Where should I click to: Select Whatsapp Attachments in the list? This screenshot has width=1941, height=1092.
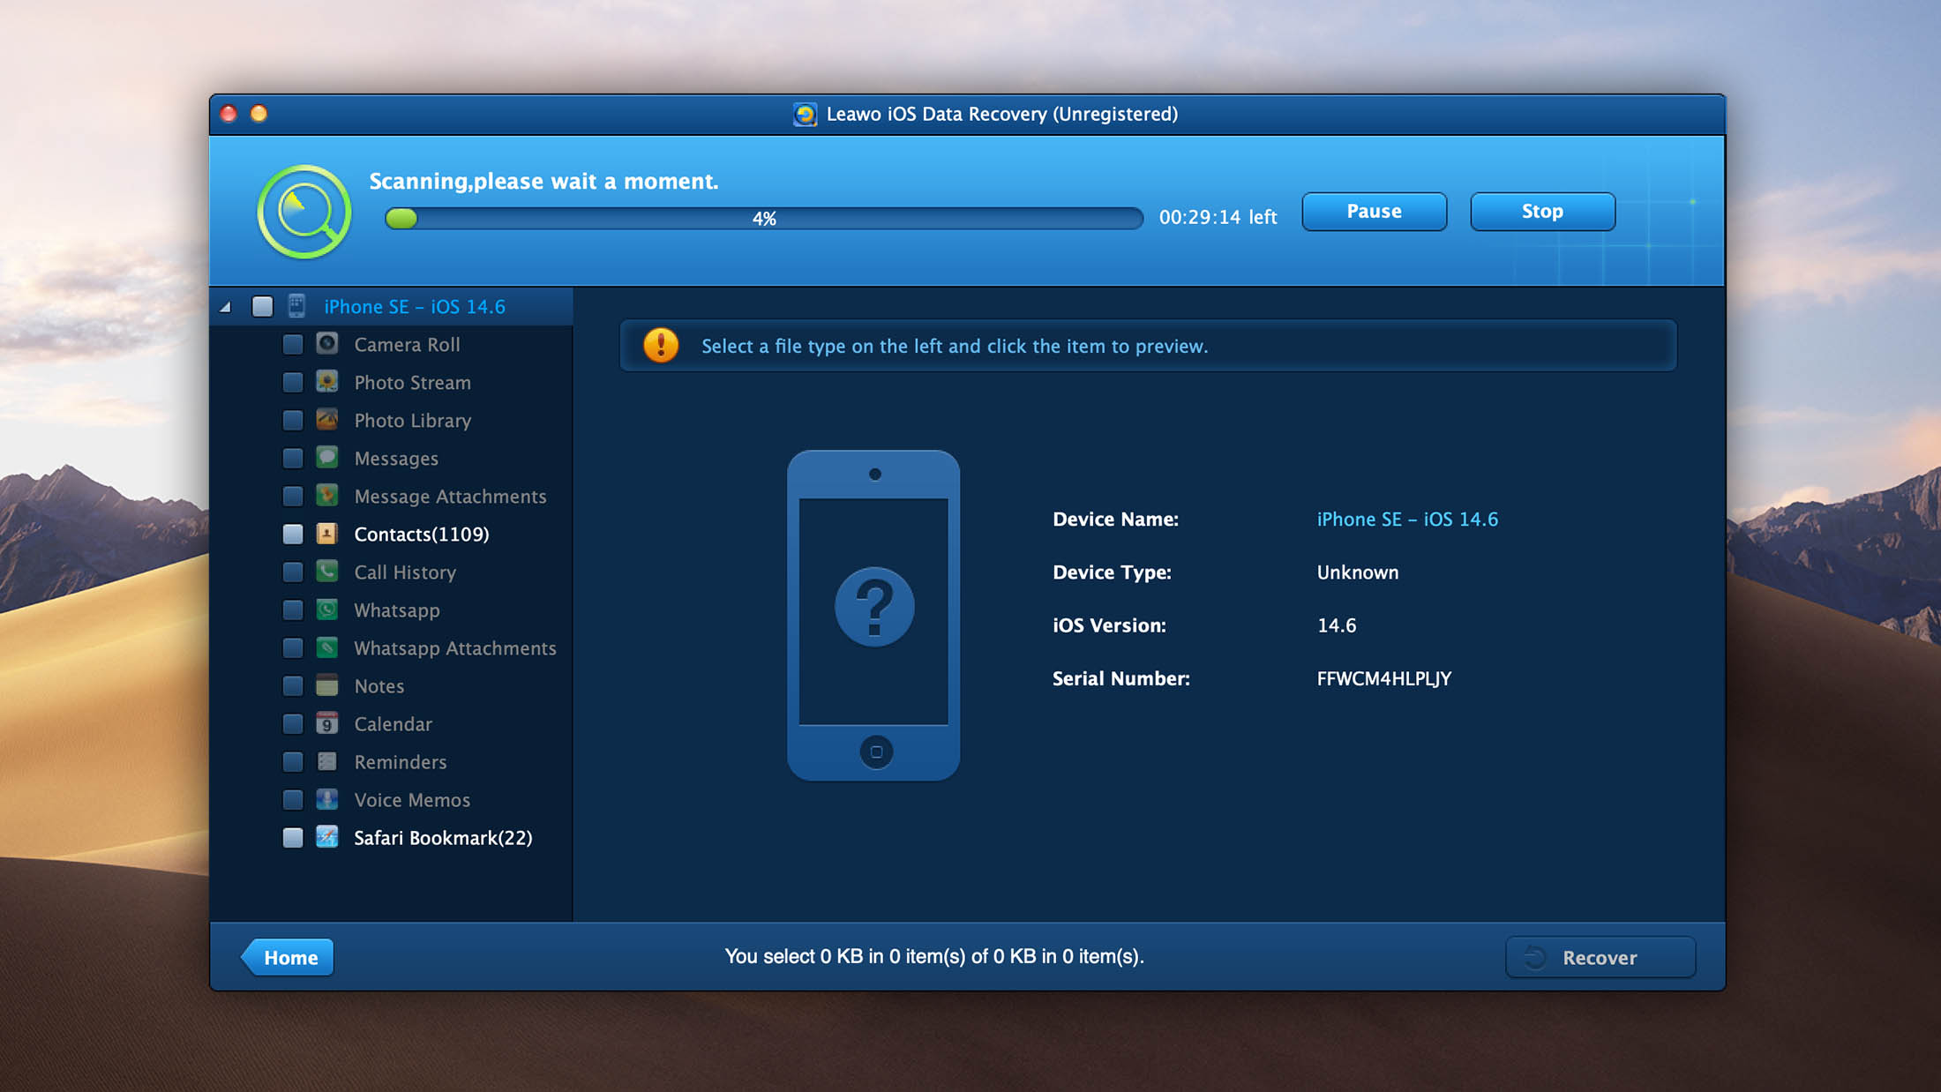tap(454, 648)
